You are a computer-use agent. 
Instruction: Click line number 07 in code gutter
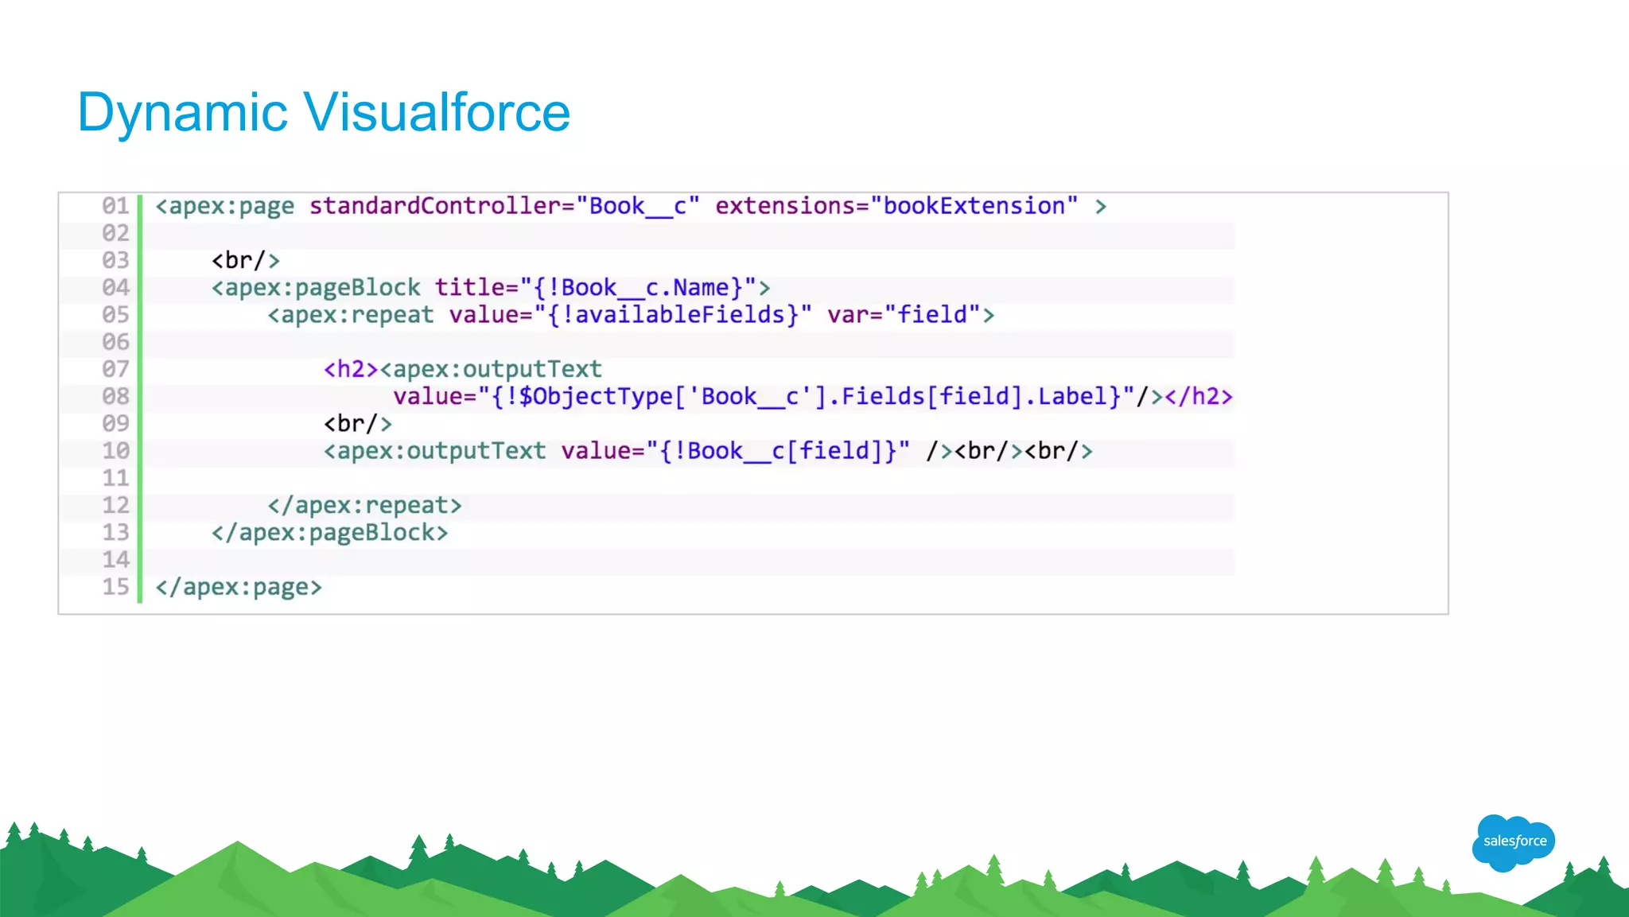pos(115,369)
